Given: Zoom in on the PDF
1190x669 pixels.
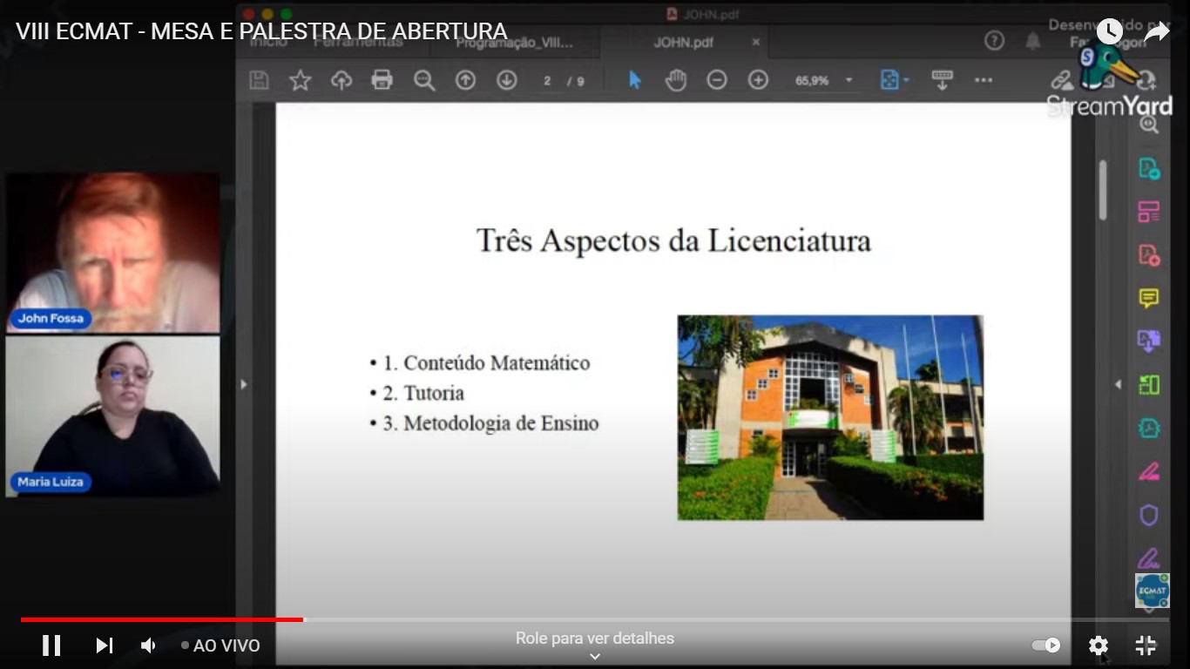Looking at the screenshot, I should tap(757, 79).
